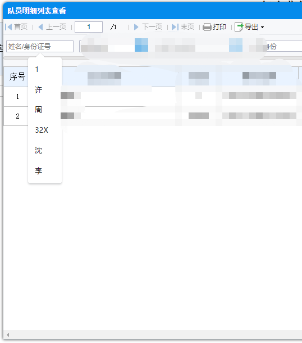Click the 上一页 previous page arrow icon
This screenshot has width=302, height=343.
point(40,27)
